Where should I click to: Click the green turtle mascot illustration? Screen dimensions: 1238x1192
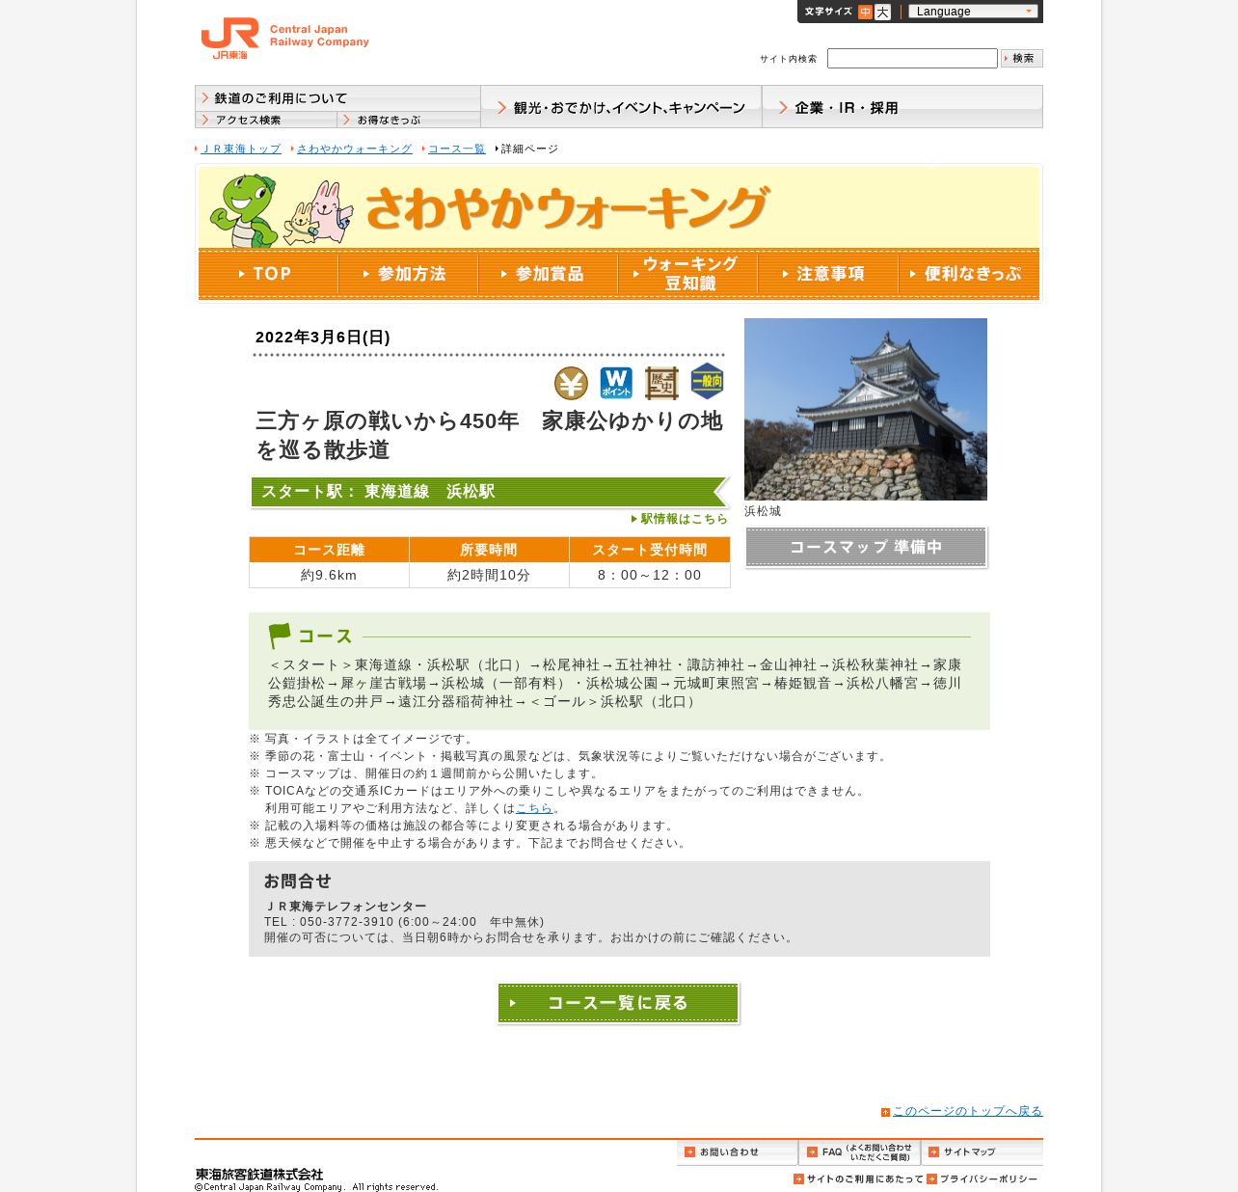(x=244, y=209)
